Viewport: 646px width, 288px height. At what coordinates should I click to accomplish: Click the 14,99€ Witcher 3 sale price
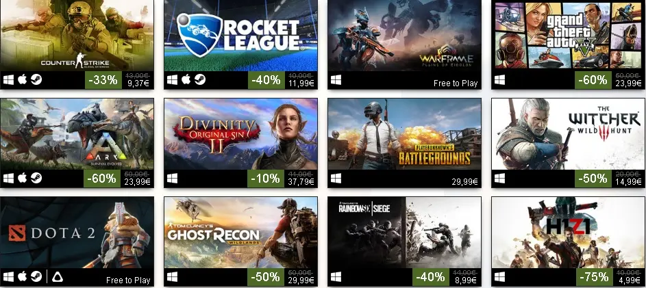[x=628, y=182]
